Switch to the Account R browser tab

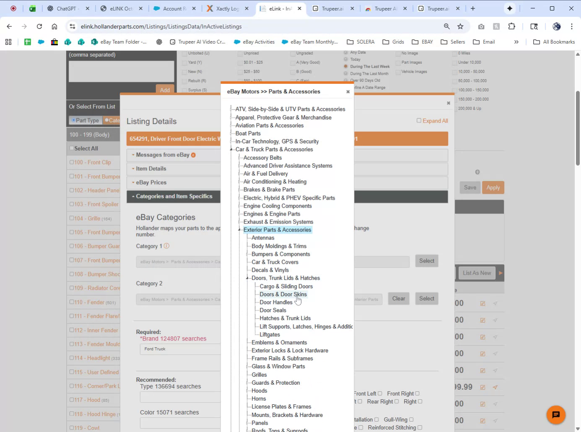(174, 8)
